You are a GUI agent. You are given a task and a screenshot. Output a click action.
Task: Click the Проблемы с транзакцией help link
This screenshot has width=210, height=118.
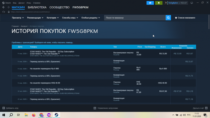coord(42,42)
